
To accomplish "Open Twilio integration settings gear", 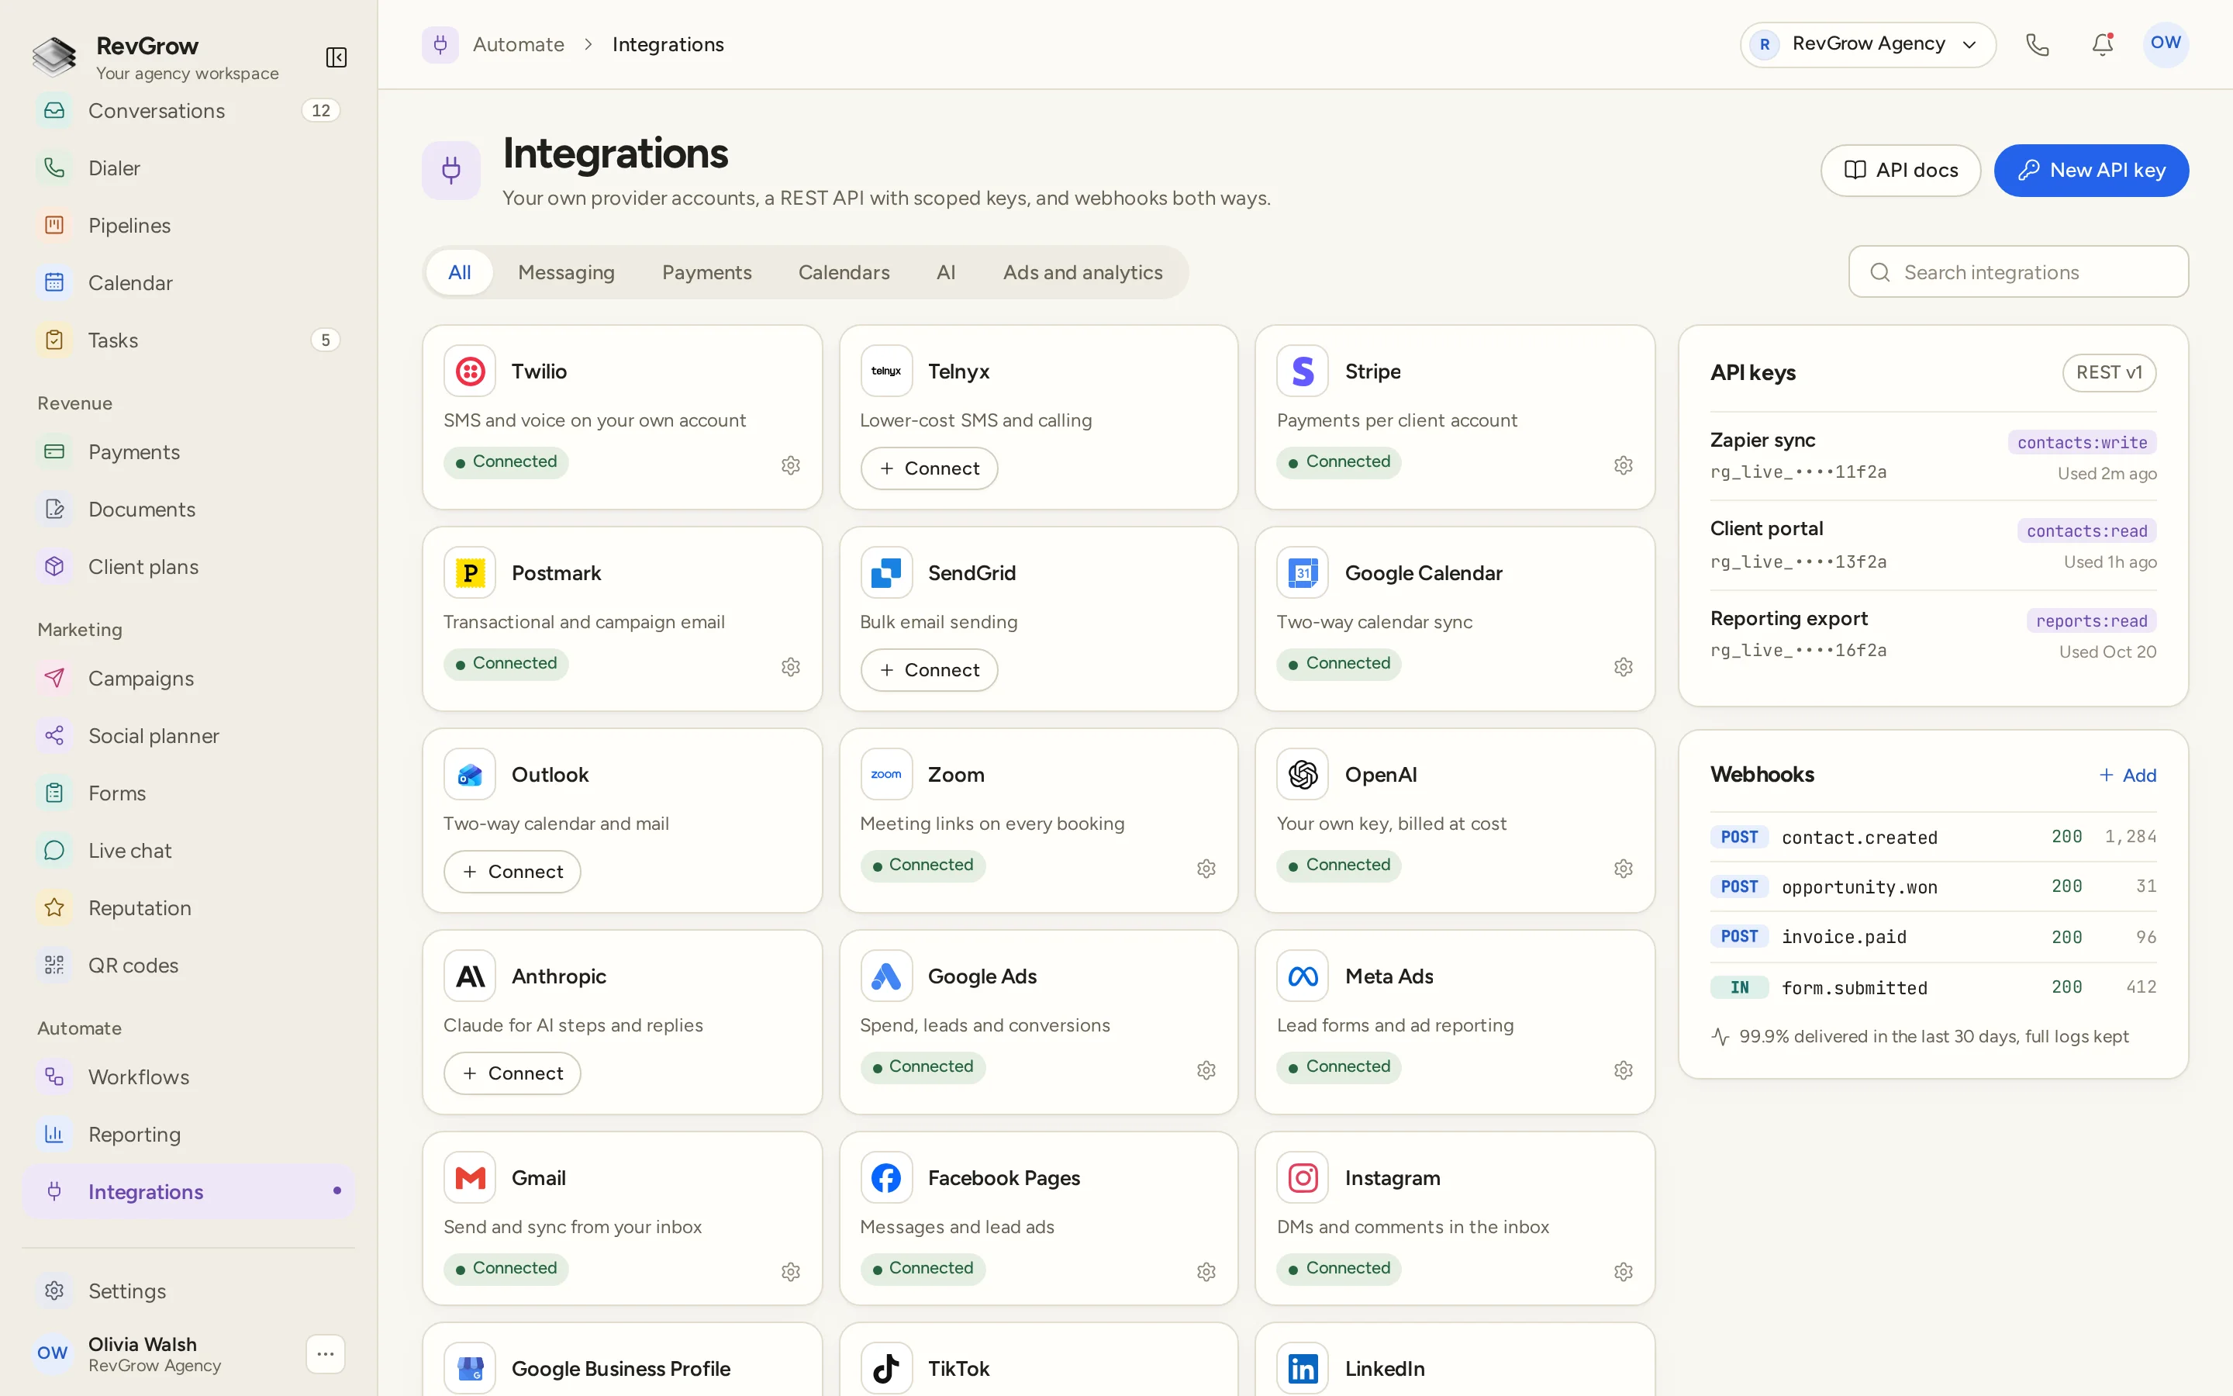I will 791,465.
